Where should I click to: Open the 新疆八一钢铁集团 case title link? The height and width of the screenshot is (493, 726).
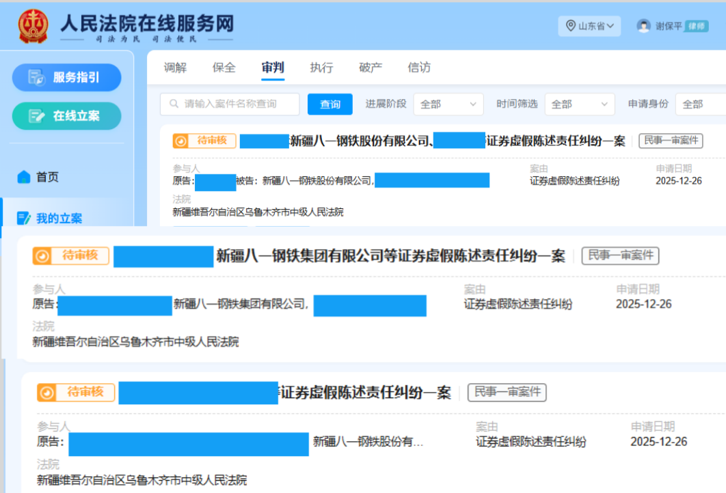pos(390,256)
